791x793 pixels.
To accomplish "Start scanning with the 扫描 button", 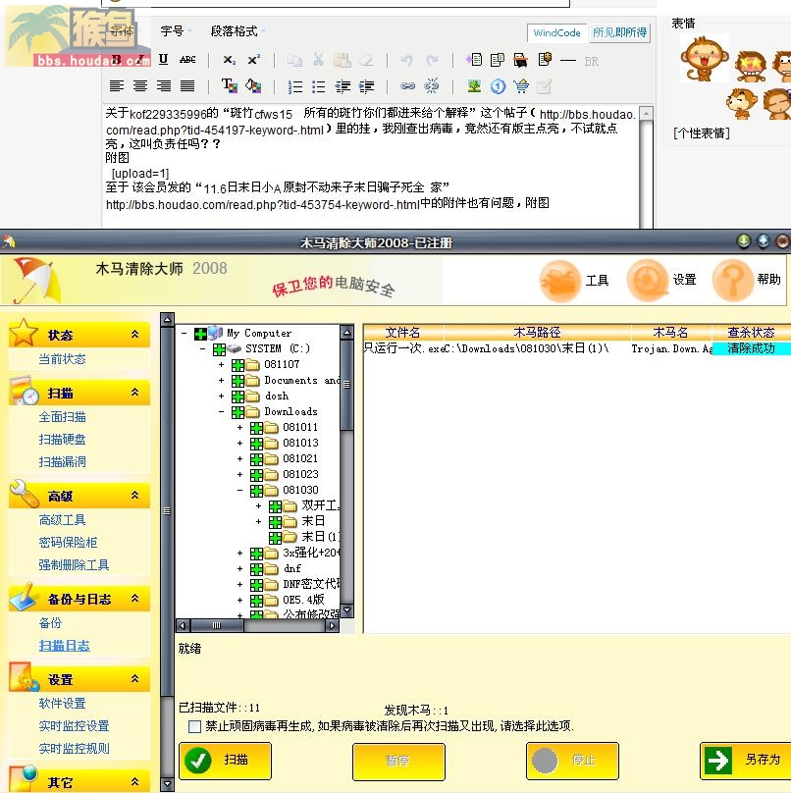I will click(x=225, y=761).
